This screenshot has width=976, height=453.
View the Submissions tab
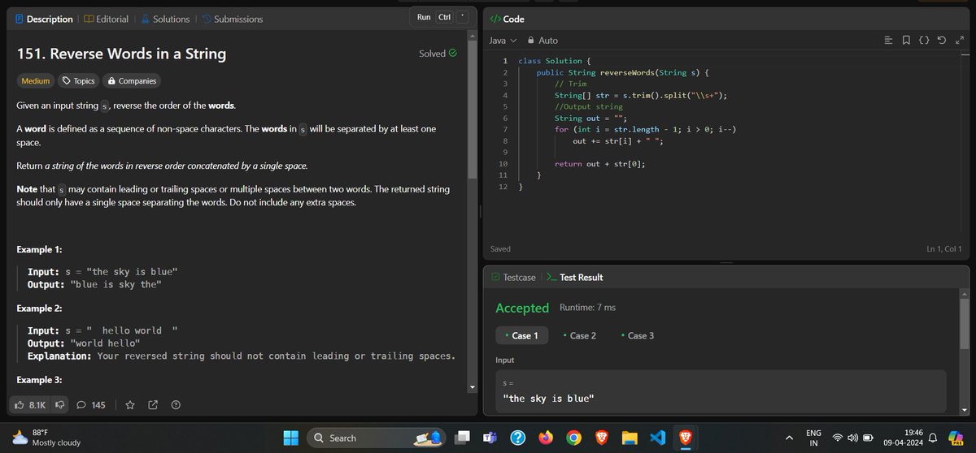click(x=232, y=19)
